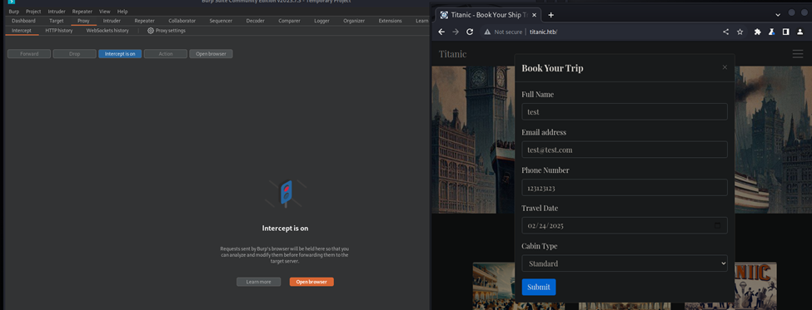Expand the browser tab search chevron
This screenshot has height=310, width=812.
point(778,15)
